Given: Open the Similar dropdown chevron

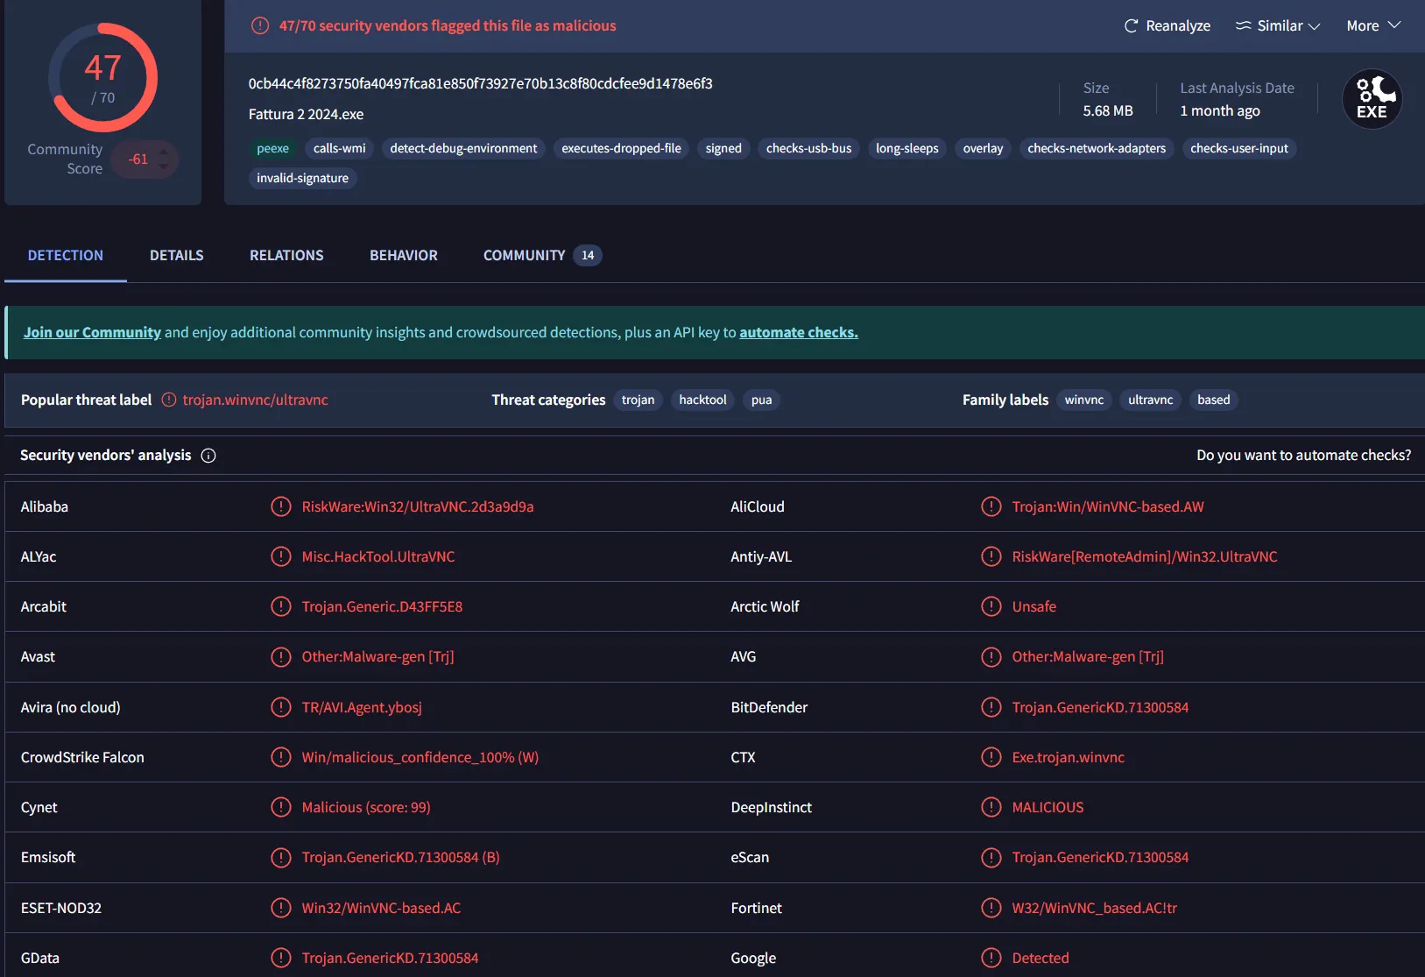Looking at the screenshot, I should coord(1313,25).
